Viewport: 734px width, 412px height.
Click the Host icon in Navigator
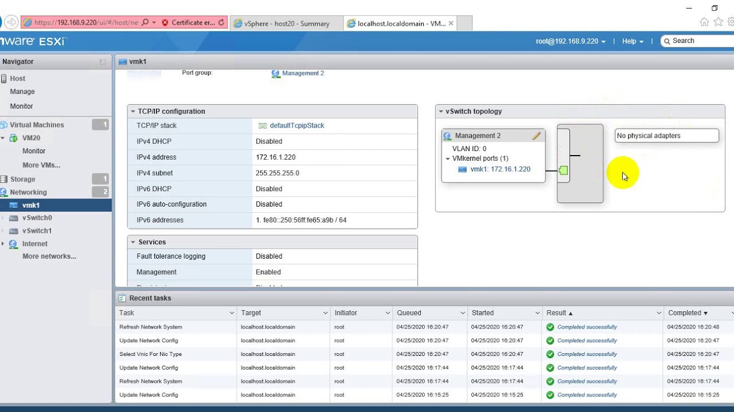pos(4,78)
